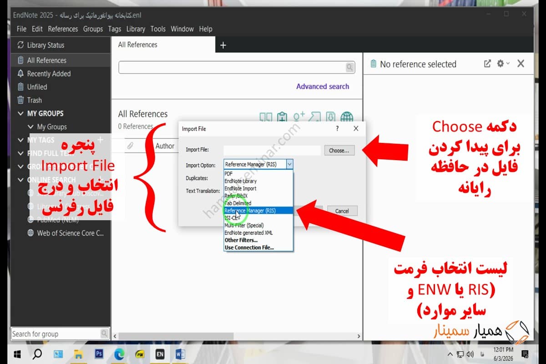Select Other Filters... option
The width and height of the screenshot is (546, 364).
click(258, 240)
